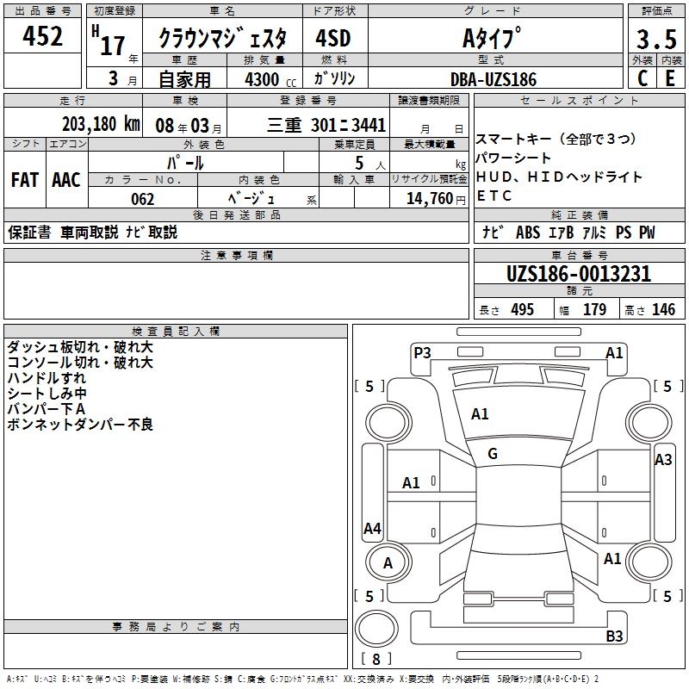Viewport: 689px width, 689px height.
Task: Click the model code DBA-UZS186
Action: tap(493, 79)
